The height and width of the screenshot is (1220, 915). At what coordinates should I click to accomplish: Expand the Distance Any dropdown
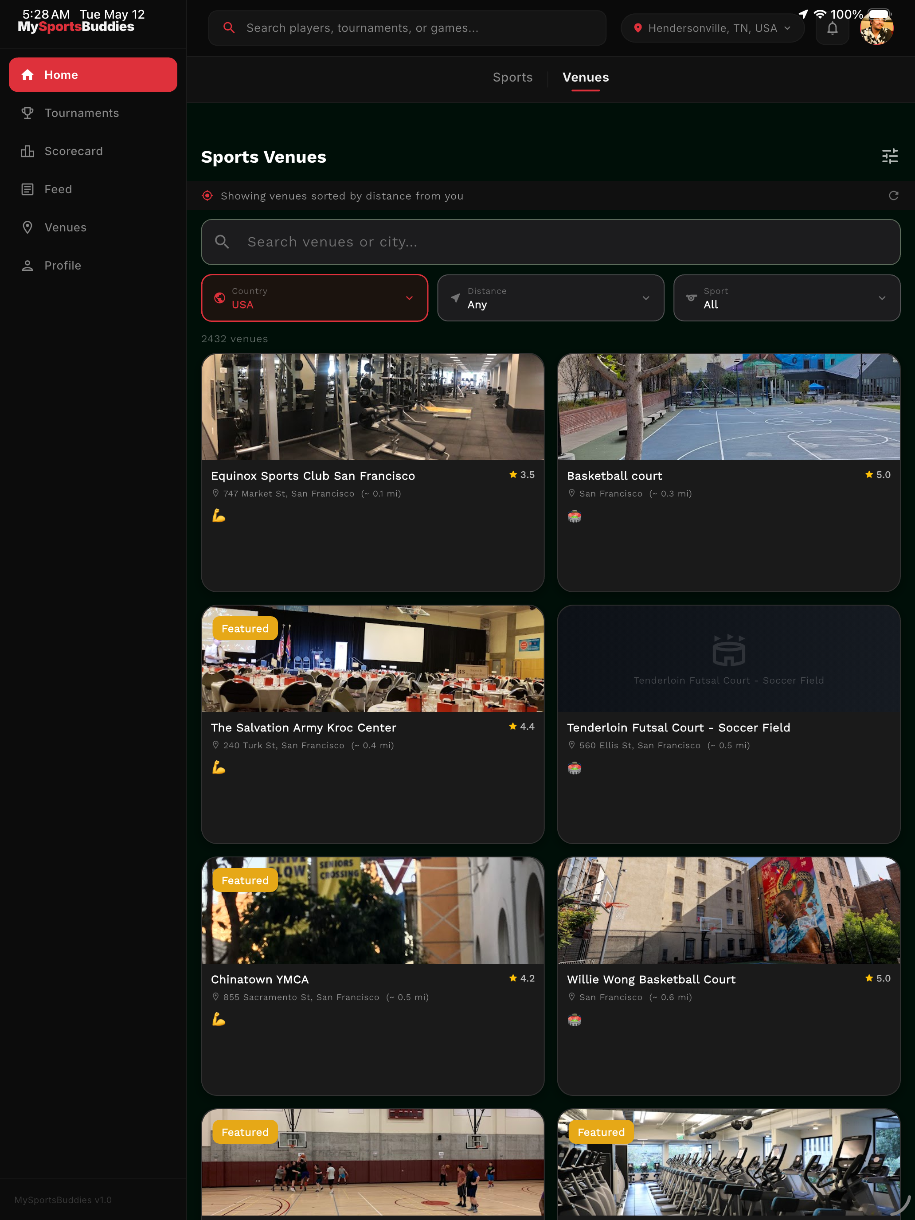click(x=551, y=298)
